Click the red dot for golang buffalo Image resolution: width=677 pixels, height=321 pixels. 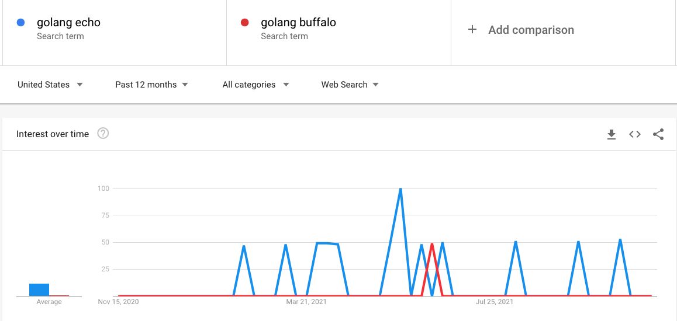point(244,22)
